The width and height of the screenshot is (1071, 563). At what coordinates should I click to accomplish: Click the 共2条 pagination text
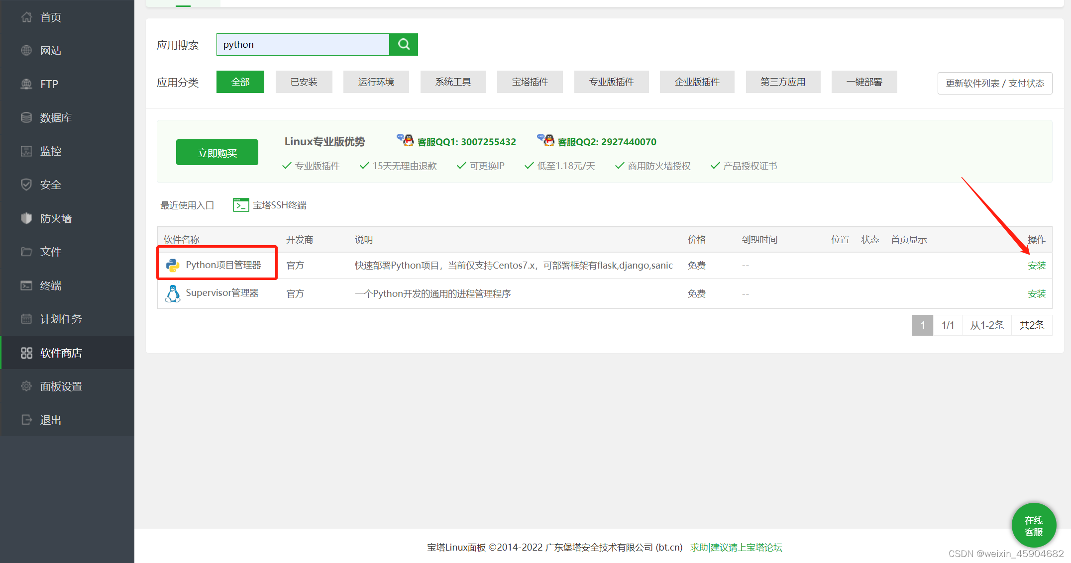(x=1032, y=325)
